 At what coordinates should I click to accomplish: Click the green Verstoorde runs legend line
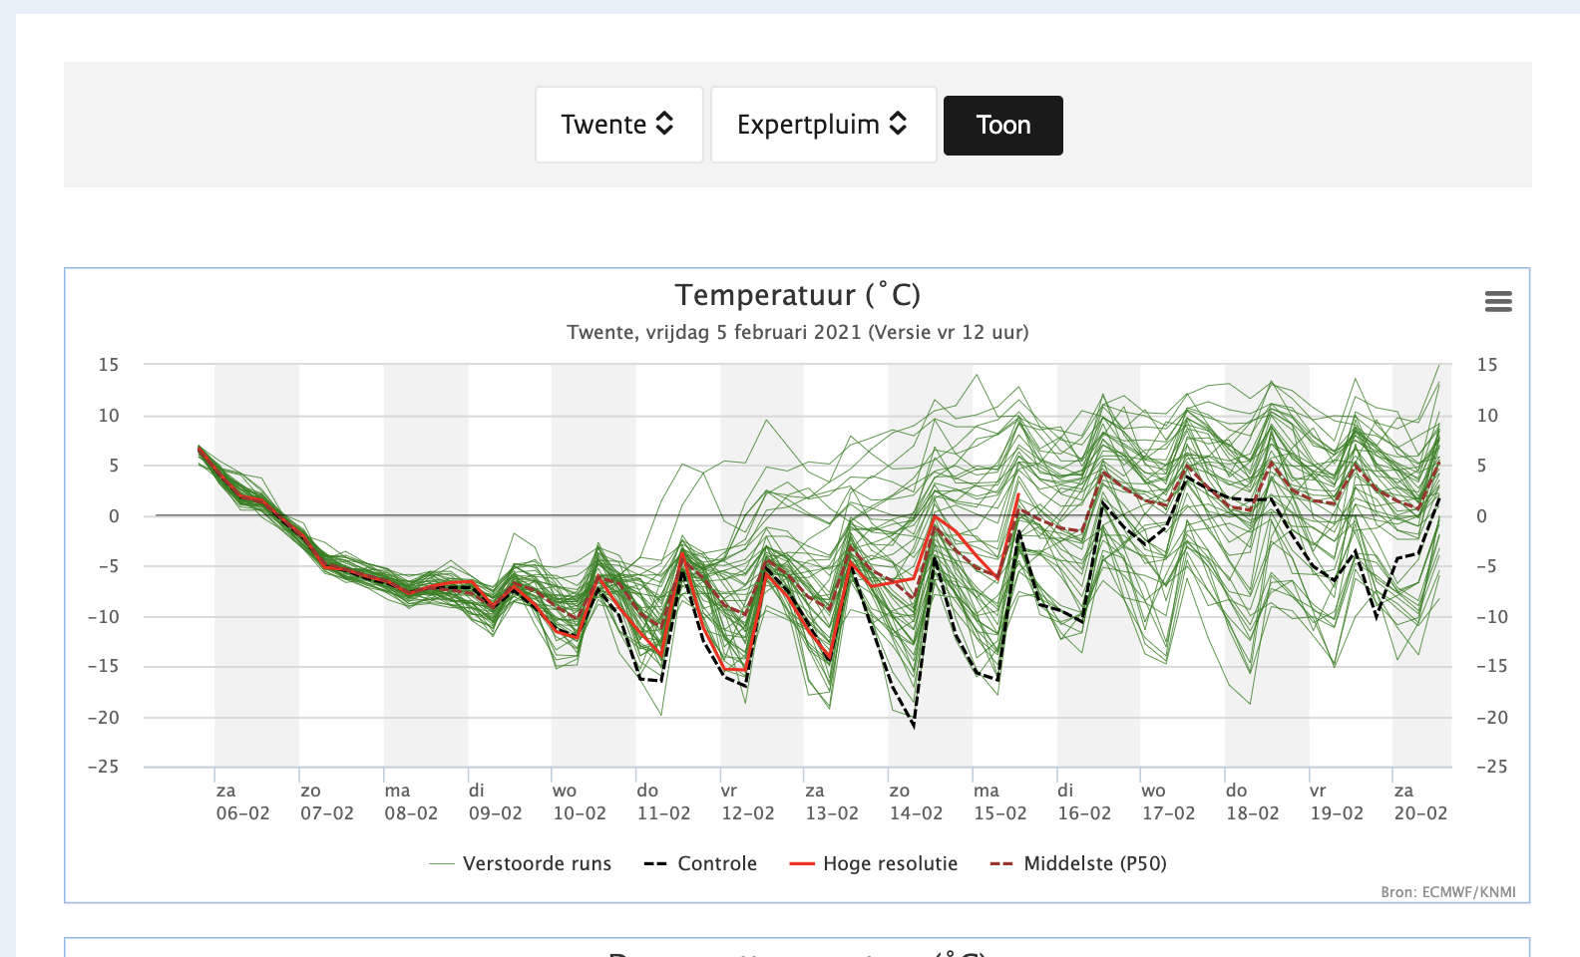pyautogui.click(x=442, y=863)
